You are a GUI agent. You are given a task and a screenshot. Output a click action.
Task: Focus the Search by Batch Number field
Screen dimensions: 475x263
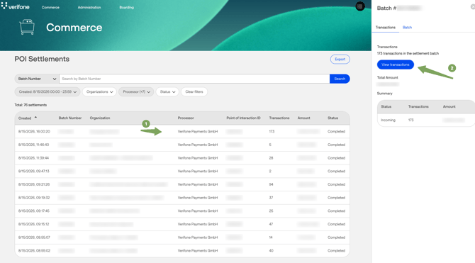(194, 79)
